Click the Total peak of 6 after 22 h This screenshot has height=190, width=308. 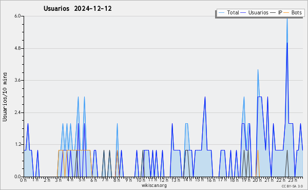click(287, 18)
